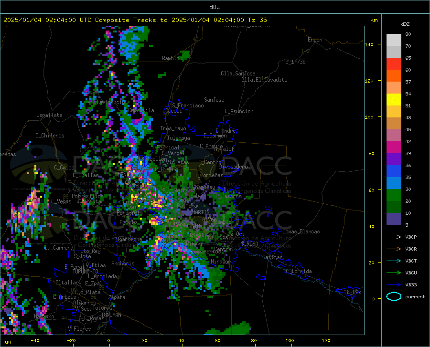The height and width of the screenshot is (347, 430).
Task: Click the 'dBZ' title at top
Action: click(215, 7)
